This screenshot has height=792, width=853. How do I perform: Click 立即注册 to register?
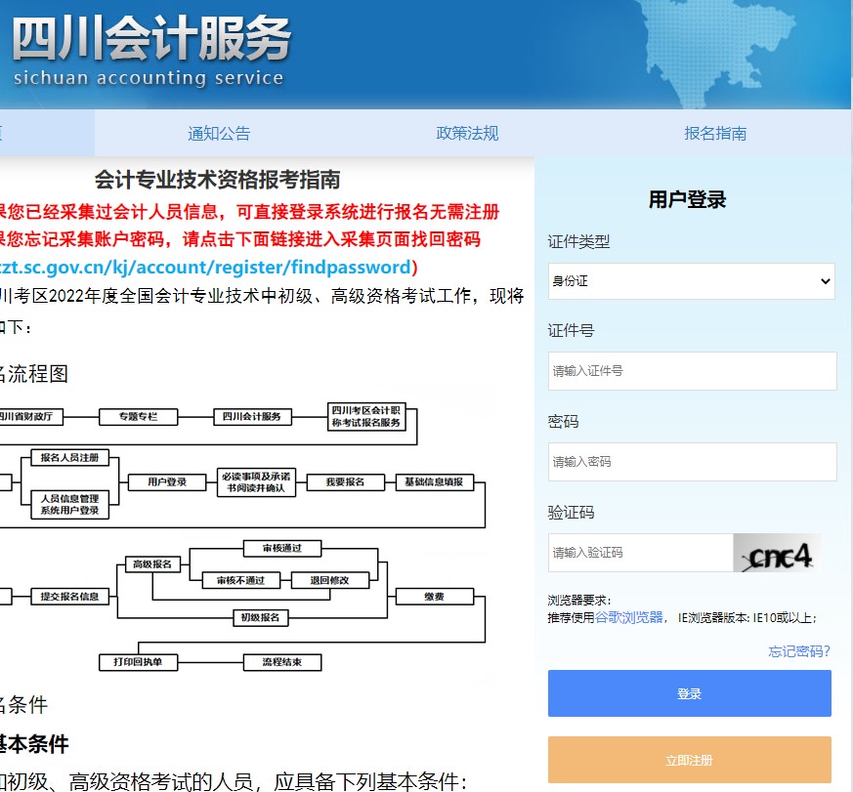(x=689, y=759)
